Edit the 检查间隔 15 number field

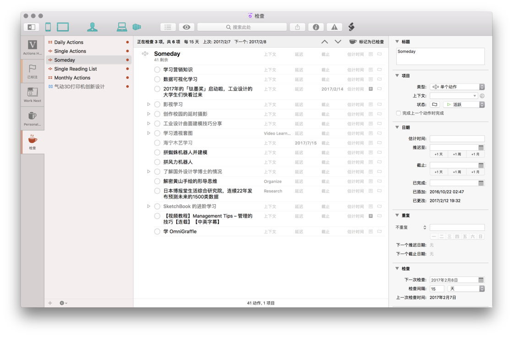click(x=437, y=288)
